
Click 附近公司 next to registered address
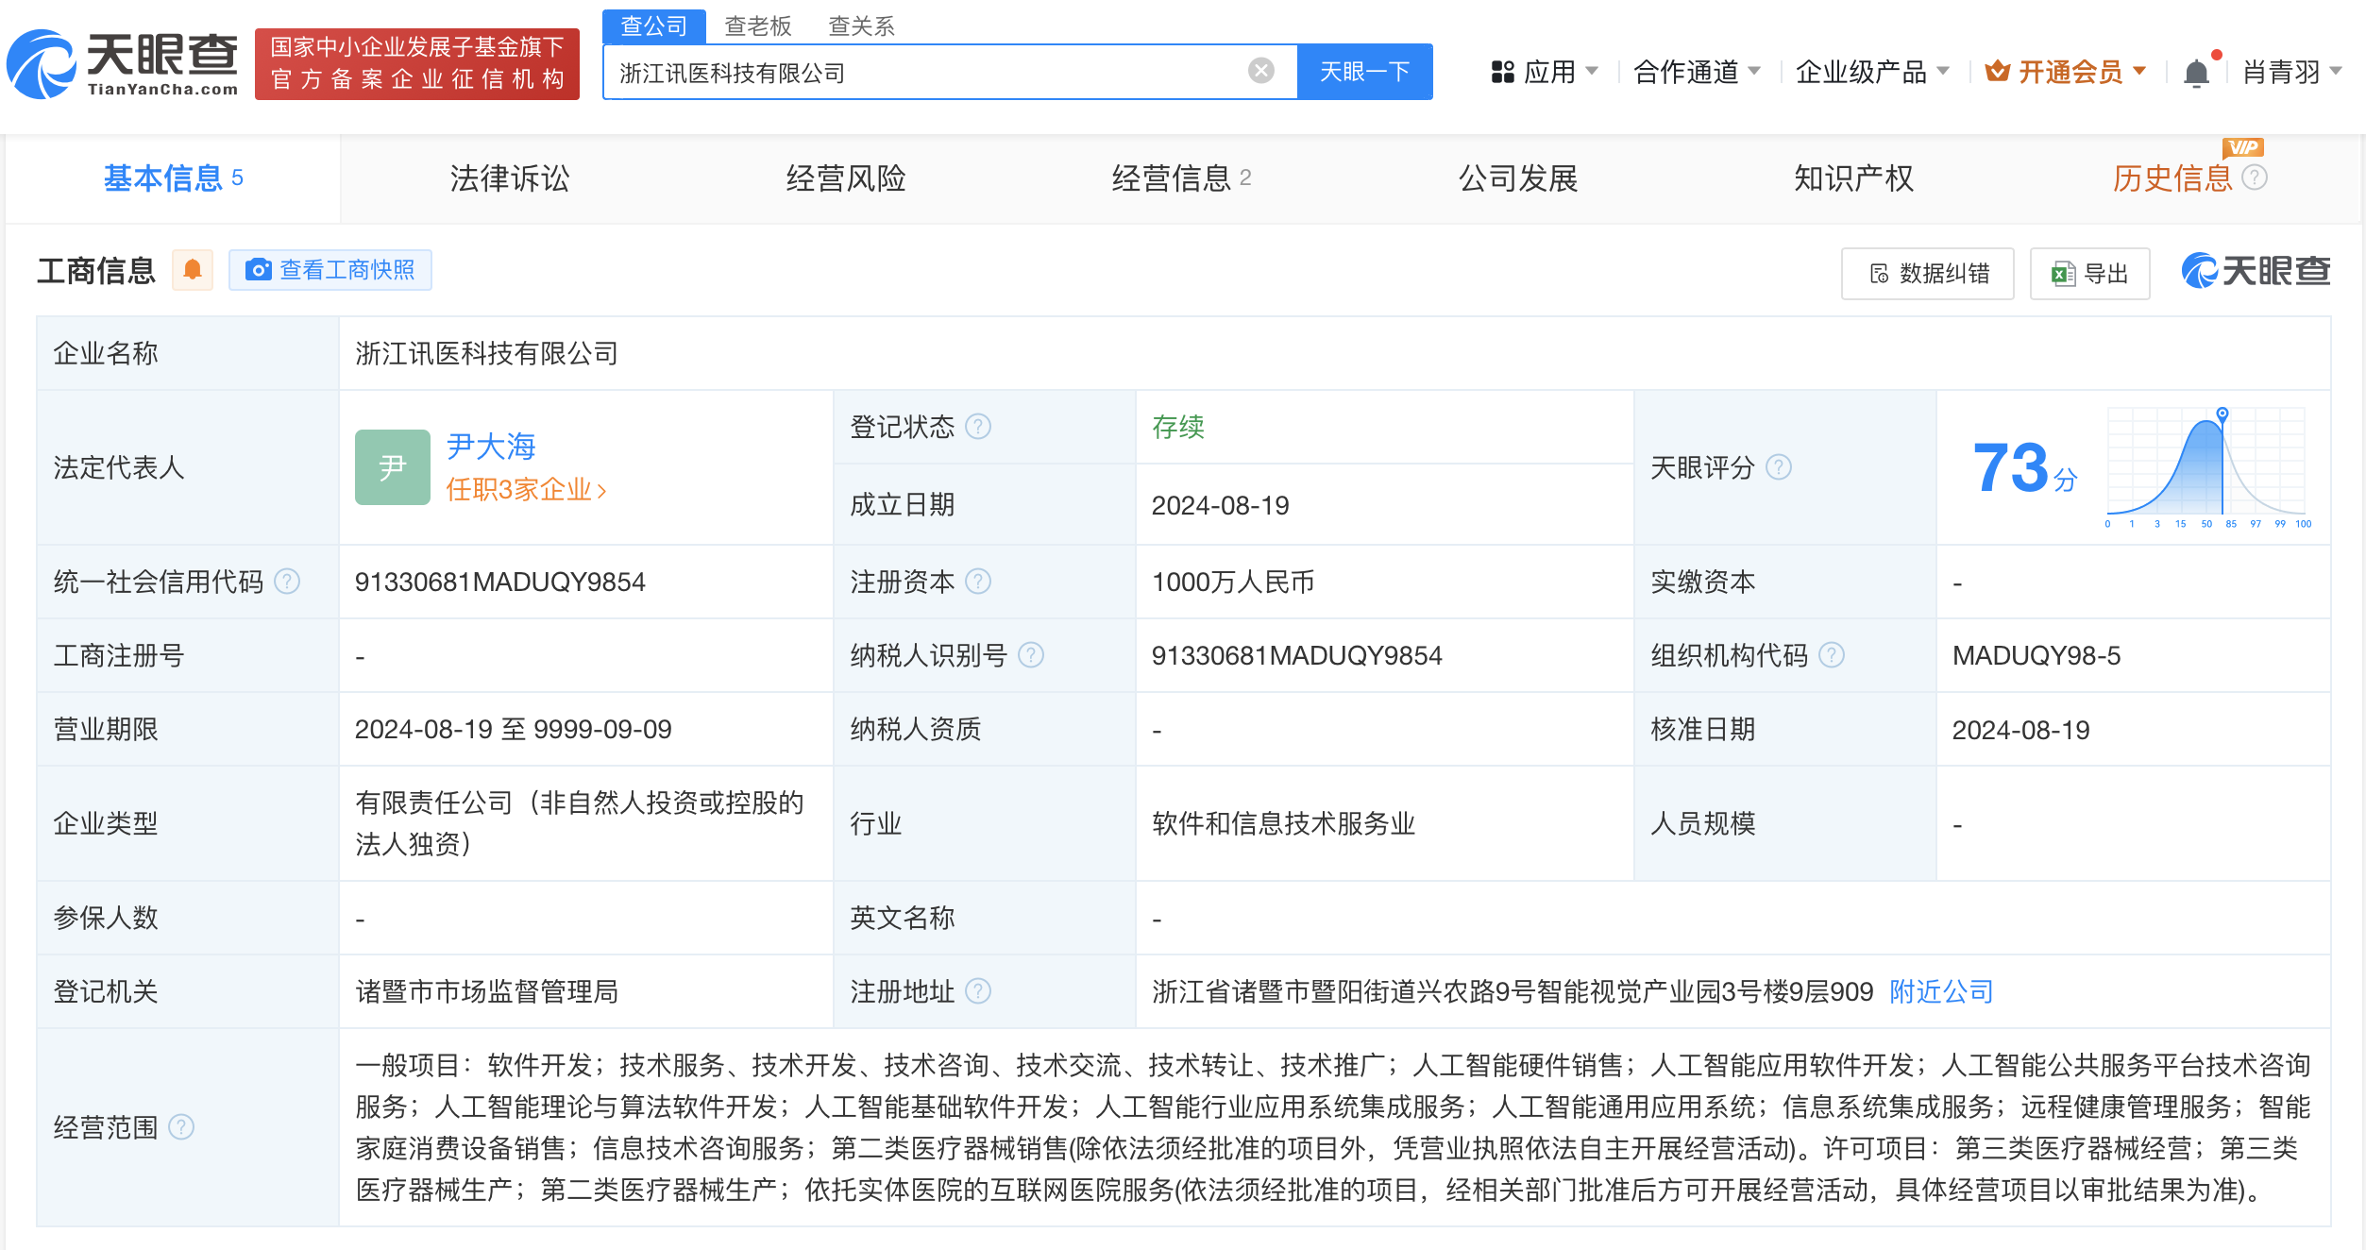pyautogui.click(x=1940, y=991)
